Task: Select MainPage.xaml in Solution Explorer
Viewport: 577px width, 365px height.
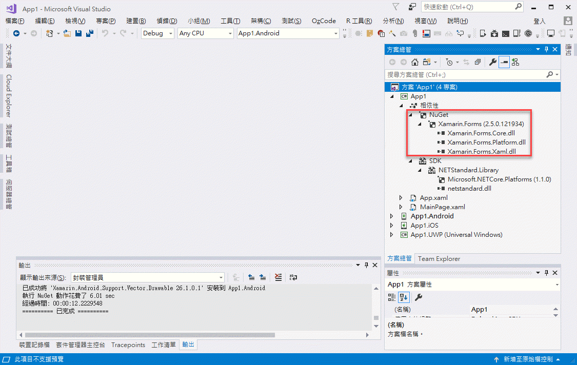Action: (x=442, y=207)
